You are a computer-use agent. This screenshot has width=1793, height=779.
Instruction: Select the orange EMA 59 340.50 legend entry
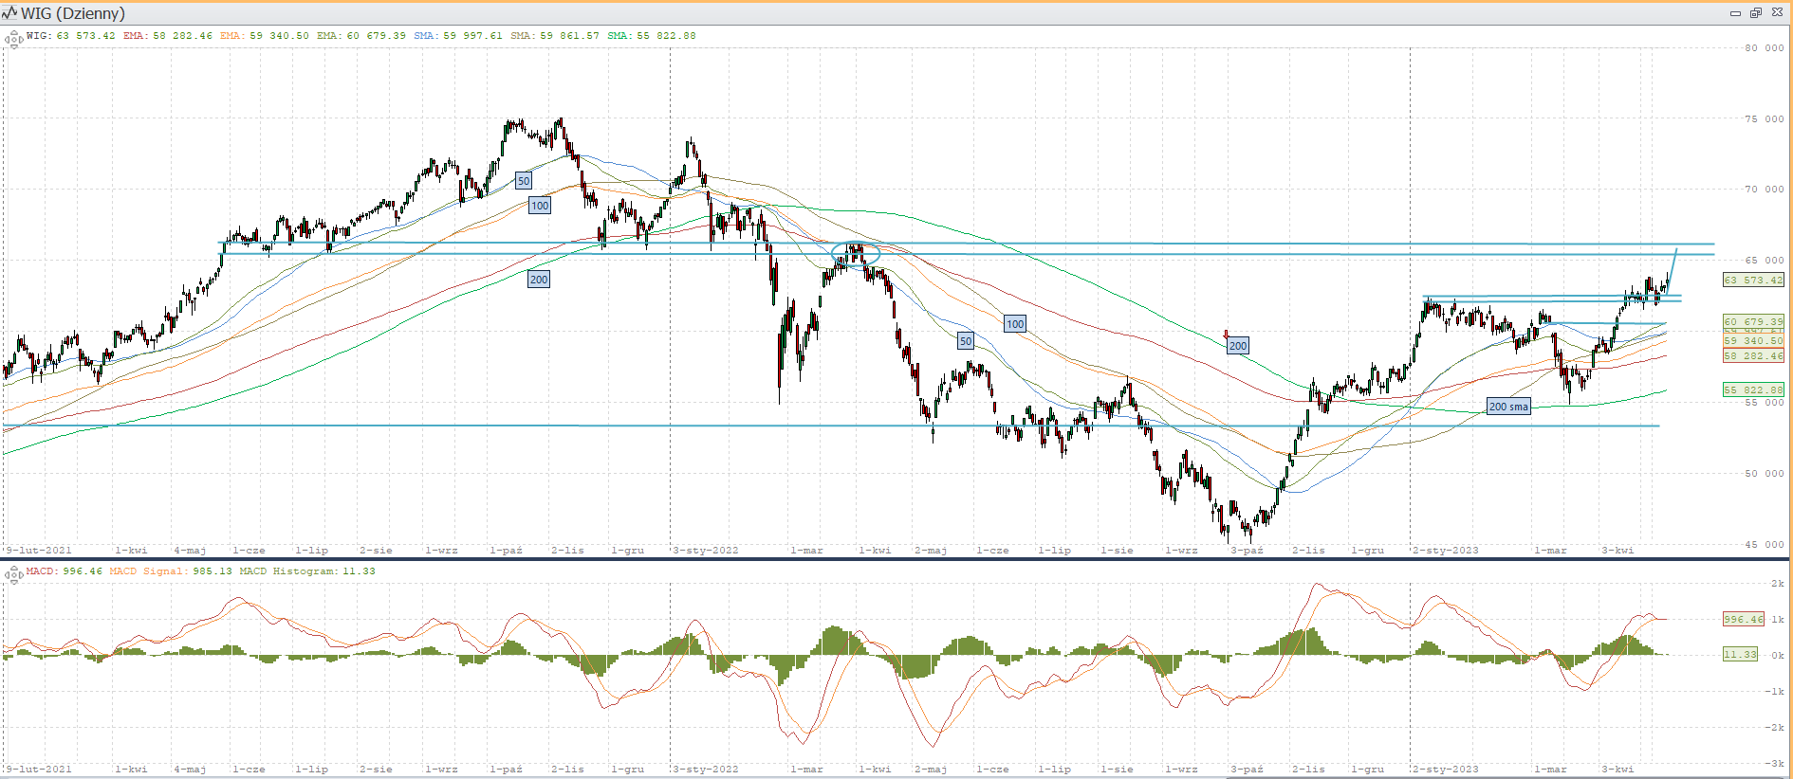(x=265, y=36)
